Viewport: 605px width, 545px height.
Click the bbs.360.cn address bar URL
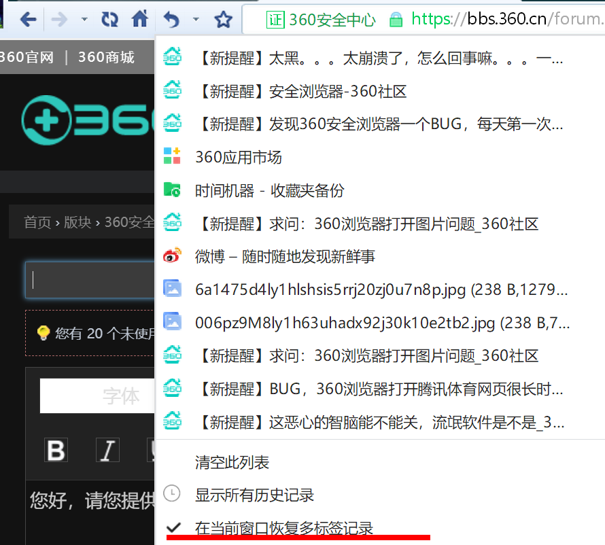point(507,19)
